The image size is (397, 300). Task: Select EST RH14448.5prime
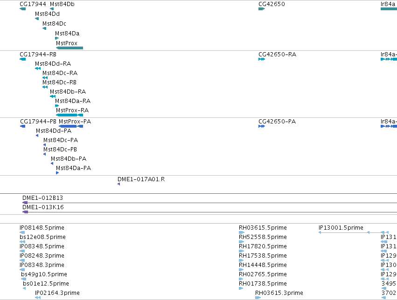coord(263,266)
